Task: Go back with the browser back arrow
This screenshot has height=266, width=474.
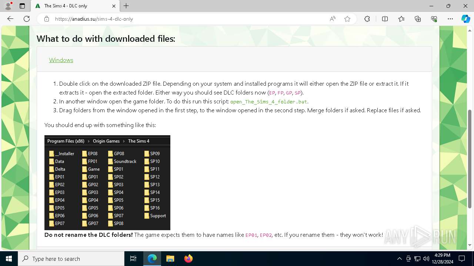Action: click(10, 19)
